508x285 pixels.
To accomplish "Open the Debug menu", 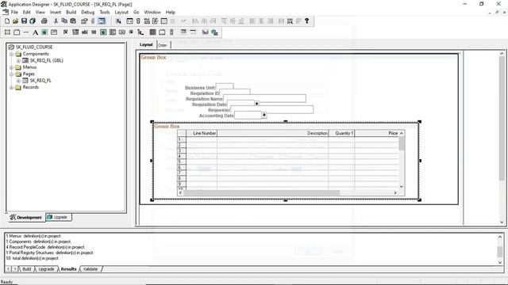I will click(88, 13).
